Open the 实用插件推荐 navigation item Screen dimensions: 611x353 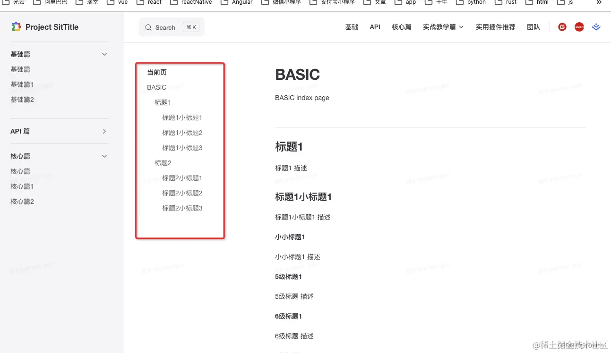[496, 27]
